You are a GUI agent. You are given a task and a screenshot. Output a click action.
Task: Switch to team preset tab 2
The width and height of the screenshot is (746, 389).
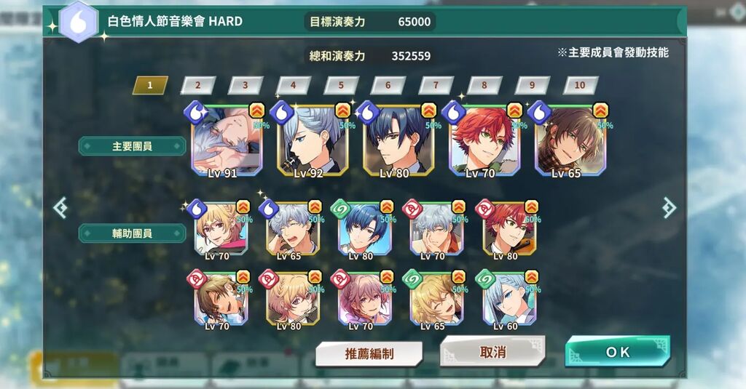point(198,85)
